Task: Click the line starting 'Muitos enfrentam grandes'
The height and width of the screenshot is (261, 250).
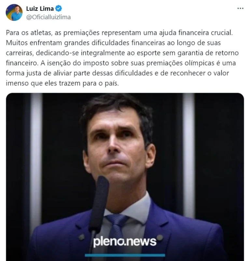Action: click(113, 43)
